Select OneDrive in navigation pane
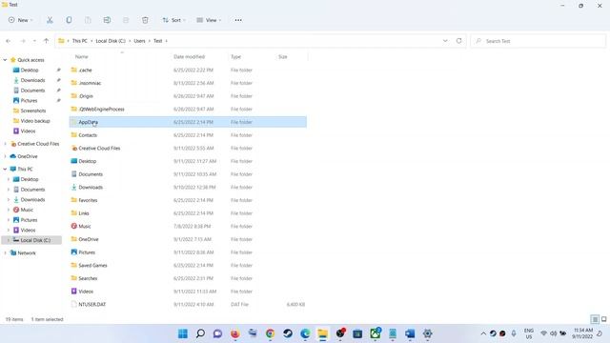 pyautogui.click(x=28, y=156)
